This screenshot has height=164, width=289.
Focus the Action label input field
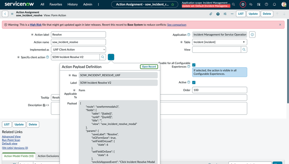[79, 34]
